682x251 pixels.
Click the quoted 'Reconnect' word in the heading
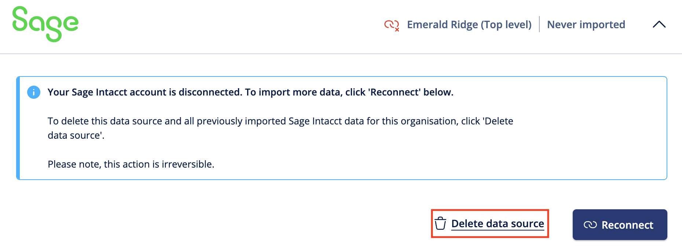tap(394, 92)
